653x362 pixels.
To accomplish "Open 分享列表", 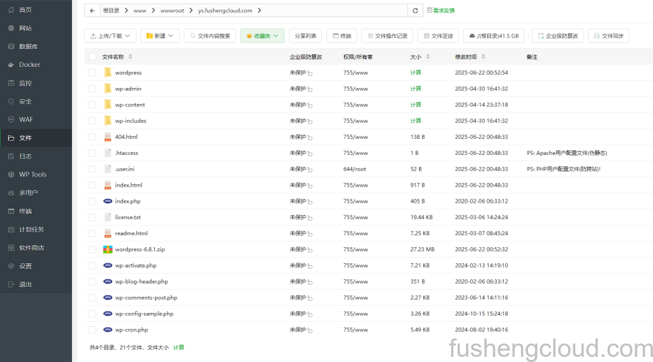I will pos(305,36).
